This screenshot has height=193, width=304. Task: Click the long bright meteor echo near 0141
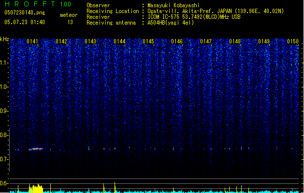tap(36, 149)
